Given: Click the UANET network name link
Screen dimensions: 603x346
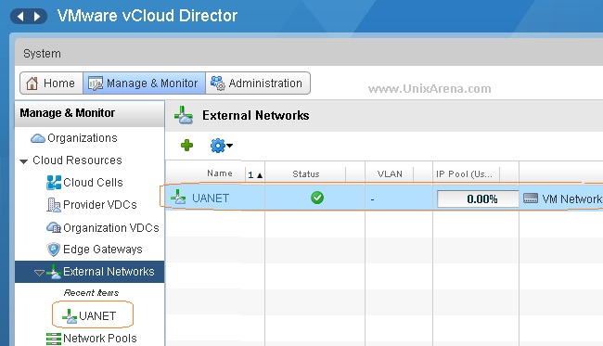Looking at the screenshot, I should point(211,198).
